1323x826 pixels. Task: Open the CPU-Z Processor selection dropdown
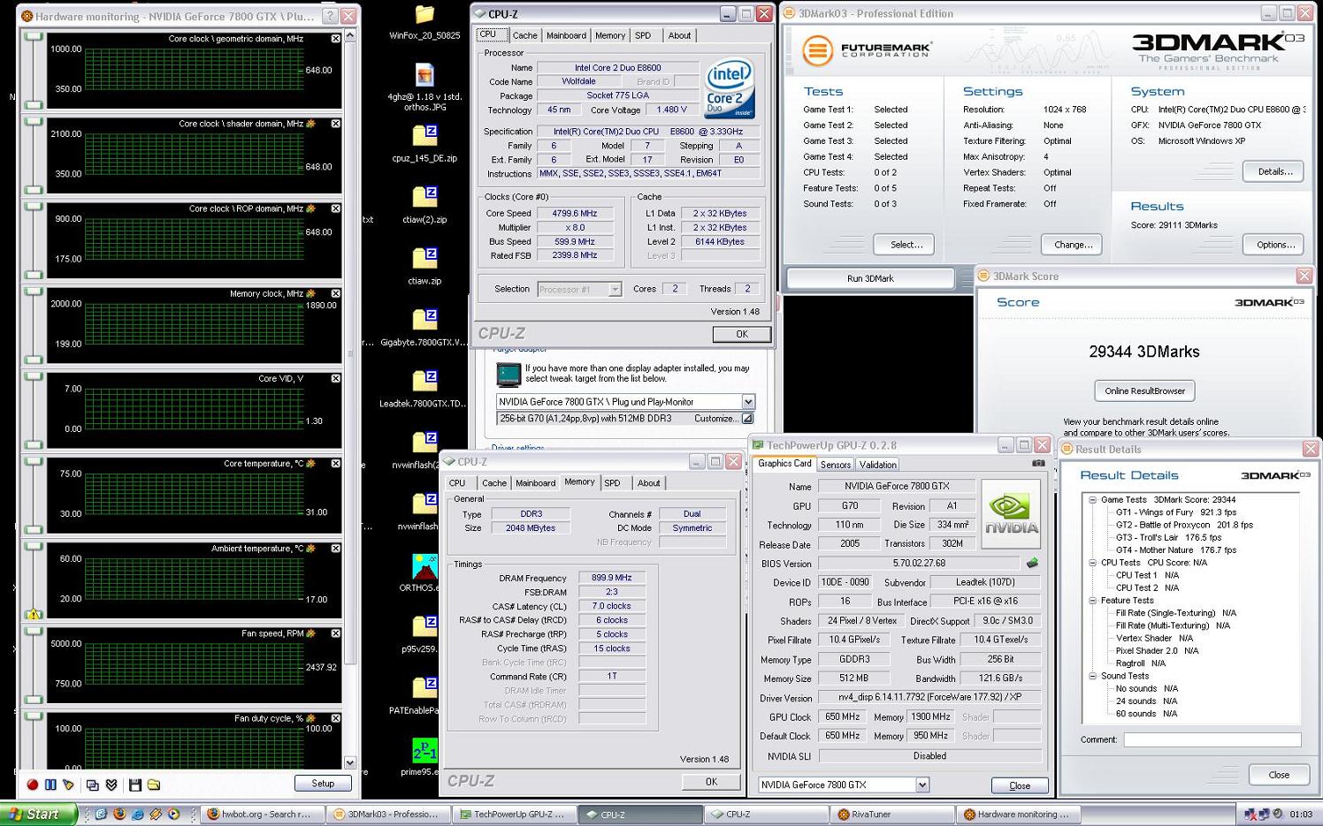click(615, 289)
